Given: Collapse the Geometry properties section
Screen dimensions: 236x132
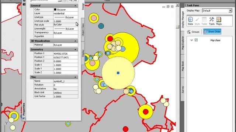Looking at the screenshot, I should coord(75,49).
